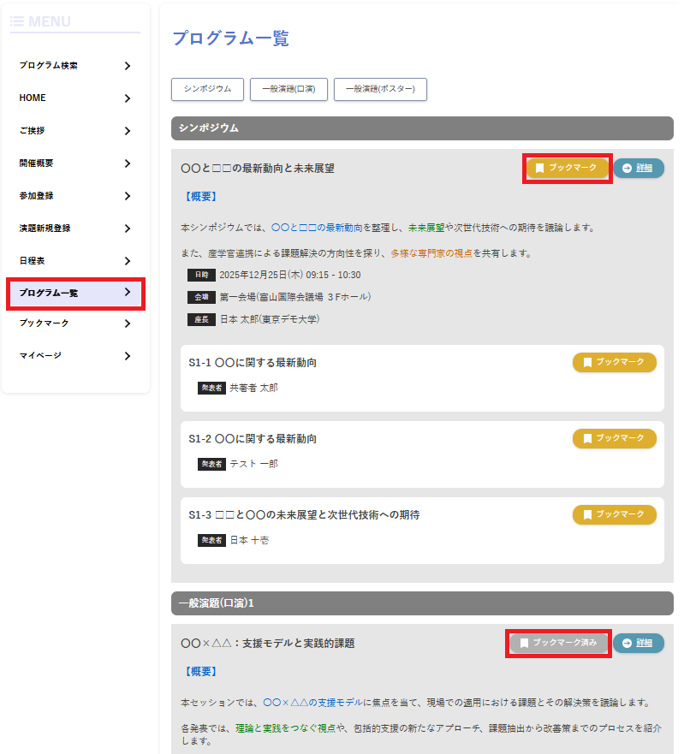Select 一般演題(ポスター) filter button
Screen dimensions: 684x754
click(x=380, y=89)
